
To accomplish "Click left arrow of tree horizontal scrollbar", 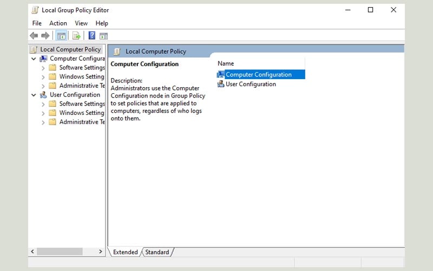I will [x=32, y=251].
